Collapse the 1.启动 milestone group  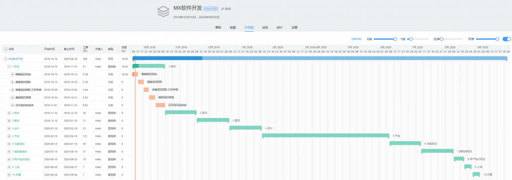[9, 66]
